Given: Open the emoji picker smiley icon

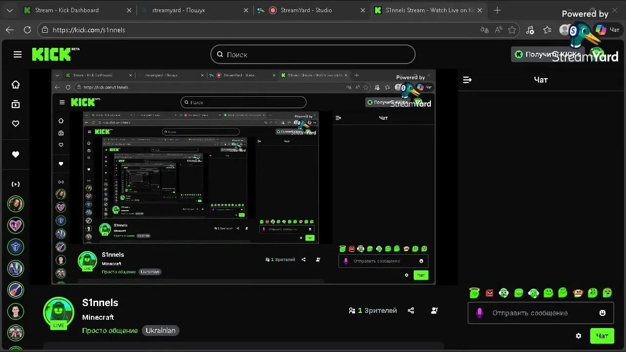Looking at the screenshot, I should tap(603, 313).
